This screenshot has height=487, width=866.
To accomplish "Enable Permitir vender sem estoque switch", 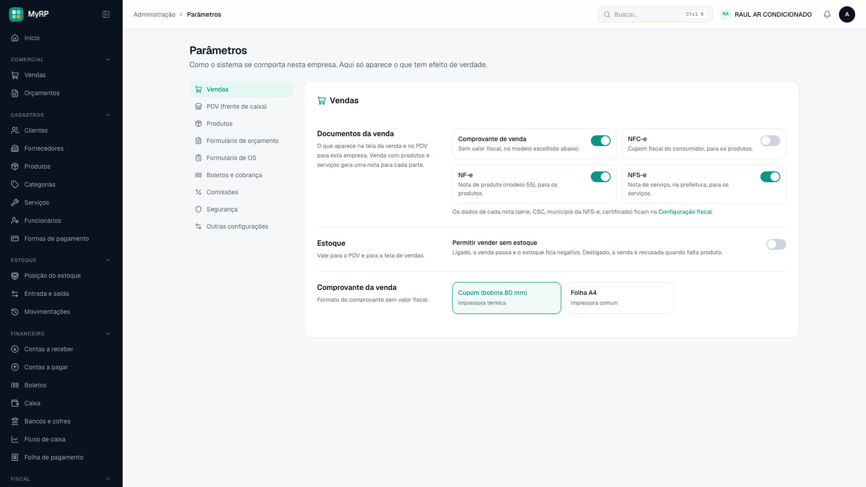I will (776, 245).
